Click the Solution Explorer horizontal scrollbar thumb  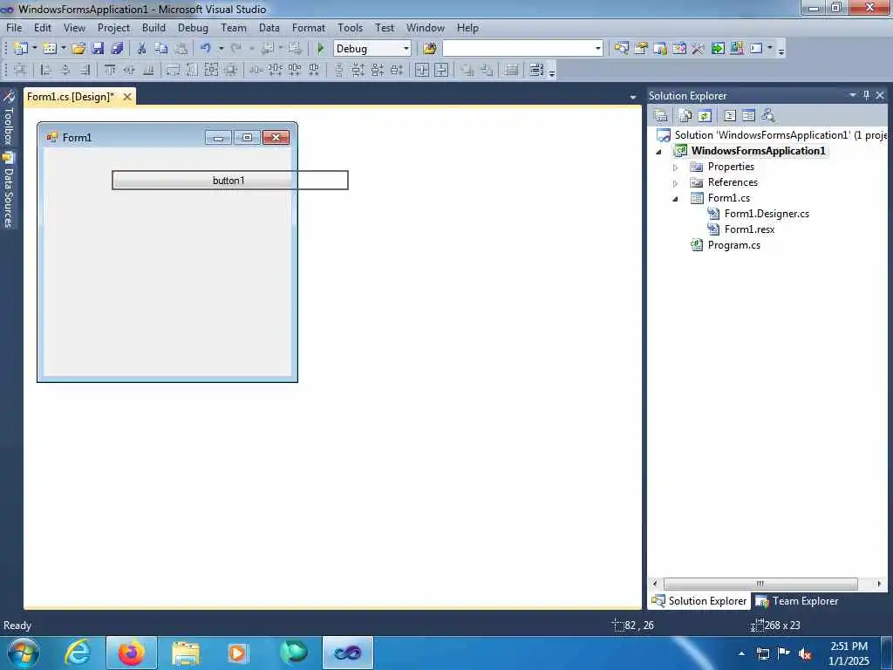pos(760,584)
